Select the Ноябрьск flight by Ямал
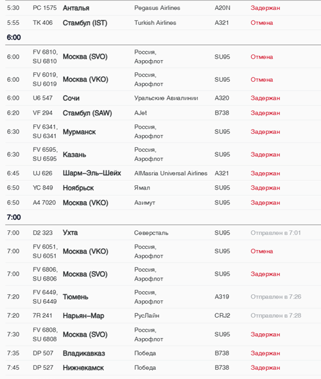Viewport: 321px width, 379px height. click(163, 188)
